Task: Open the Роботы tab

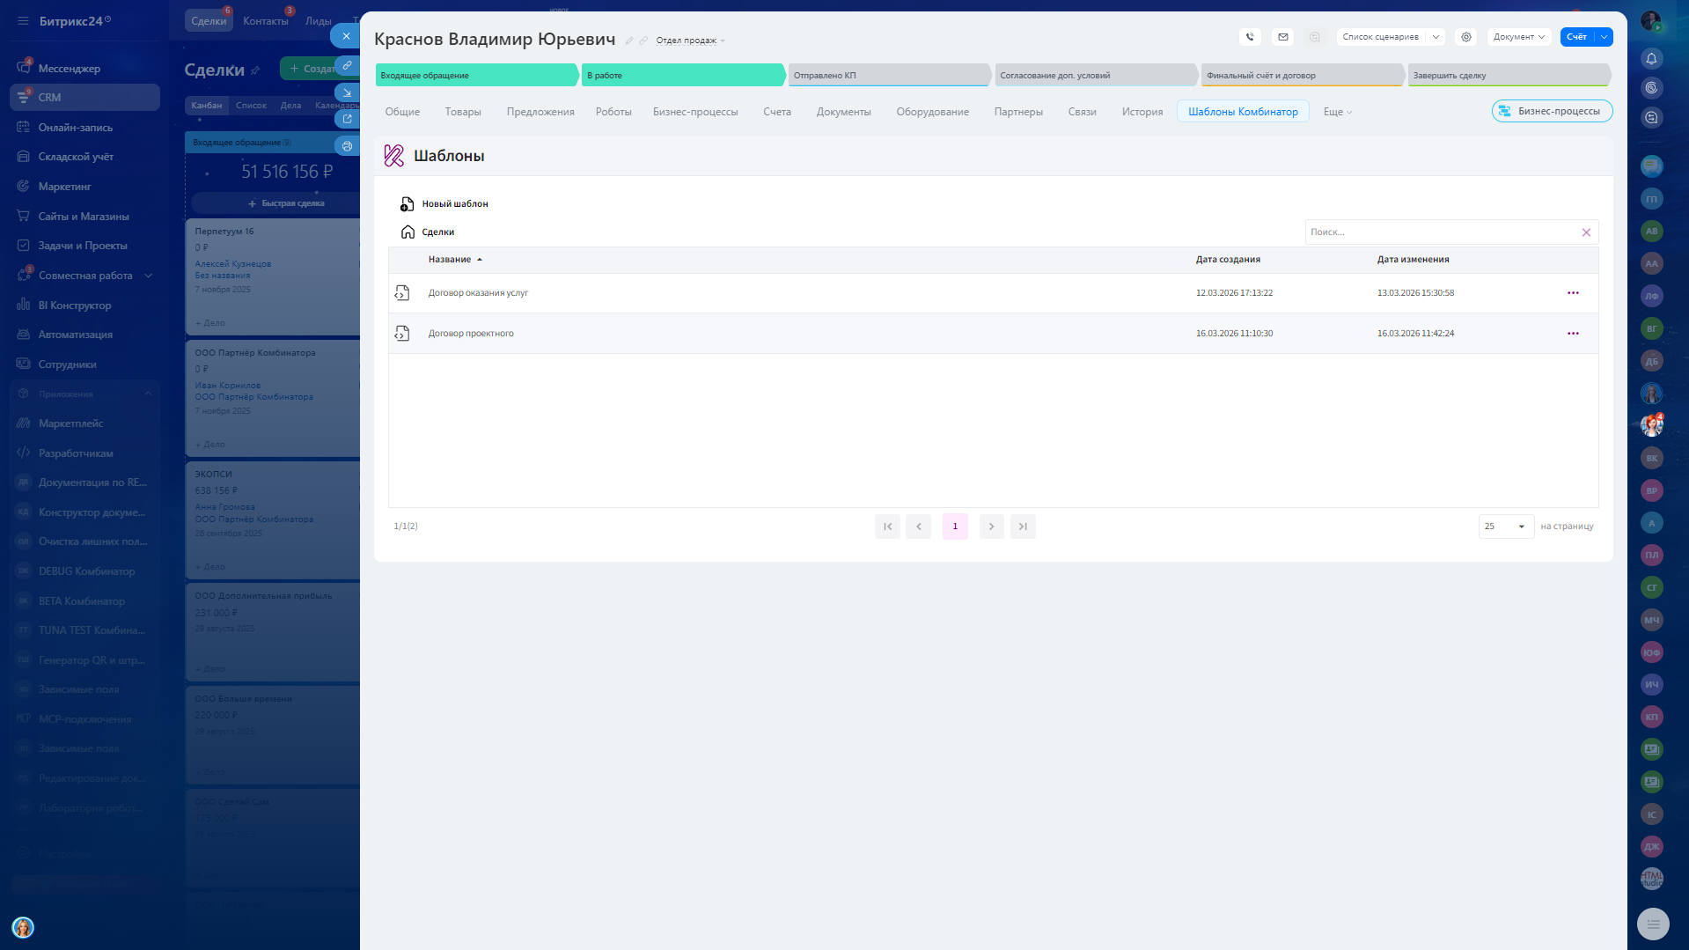Action: tap(613, 112)
